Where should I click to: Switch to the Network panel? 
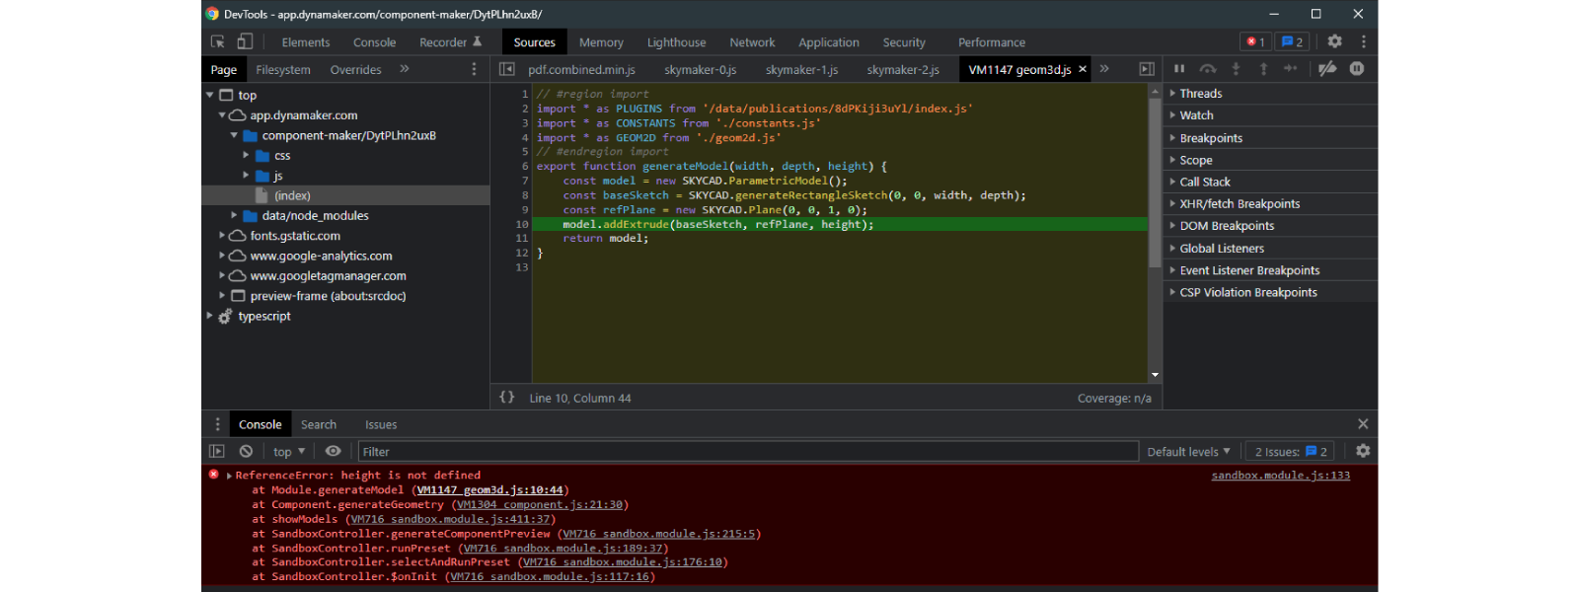(752, 42)
